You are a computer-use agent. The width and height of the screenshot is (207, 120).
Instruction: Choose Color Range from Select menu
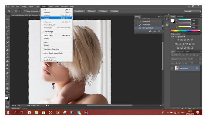click(57, 32)
